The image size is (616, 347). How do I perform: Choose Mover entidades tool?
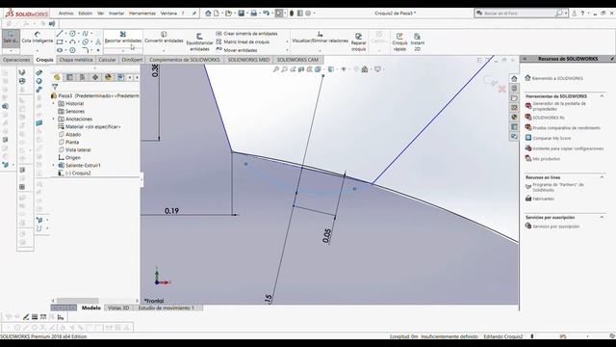point(237,50)
